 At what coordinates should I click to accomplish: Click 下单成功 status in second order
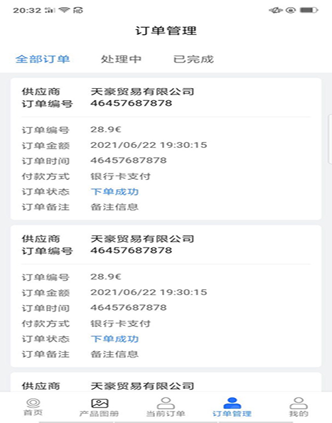(x=114, y=339)
